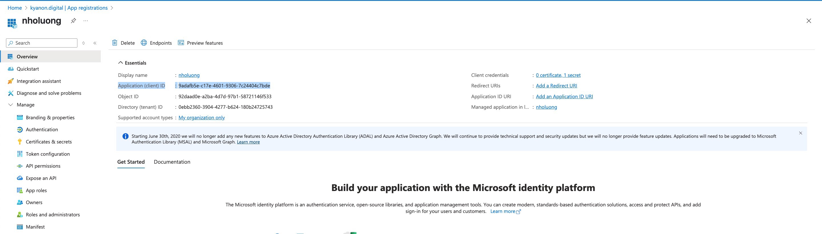This screenshot has width=822, height=234.
Task: Click the API permissions icon
Action: coord(20,166)
